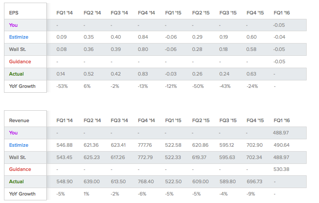Select FQ1 '14 column header in EPS table
Viewport: 319px width, 203px height.
click(x=65, y=13)
